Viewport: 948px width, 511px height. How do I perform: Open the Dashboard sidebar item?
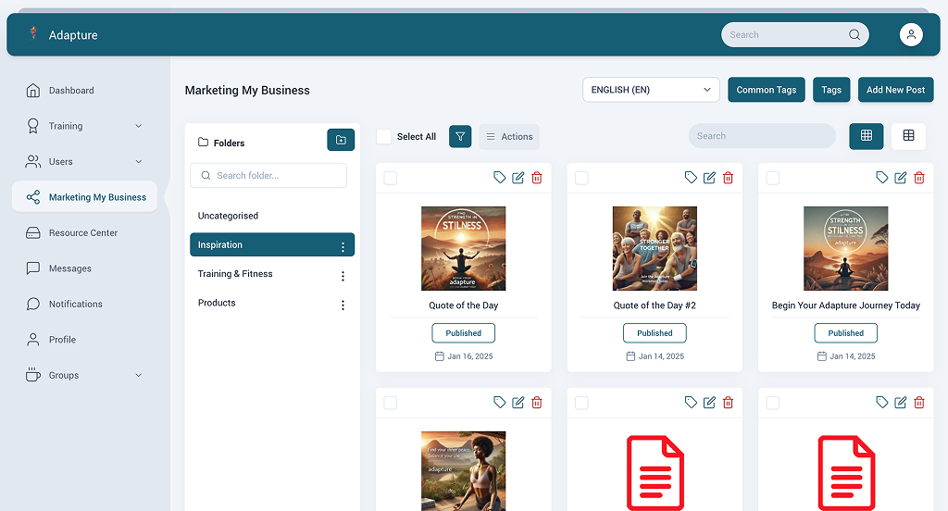pyautogui.click(x=71, y=91)
